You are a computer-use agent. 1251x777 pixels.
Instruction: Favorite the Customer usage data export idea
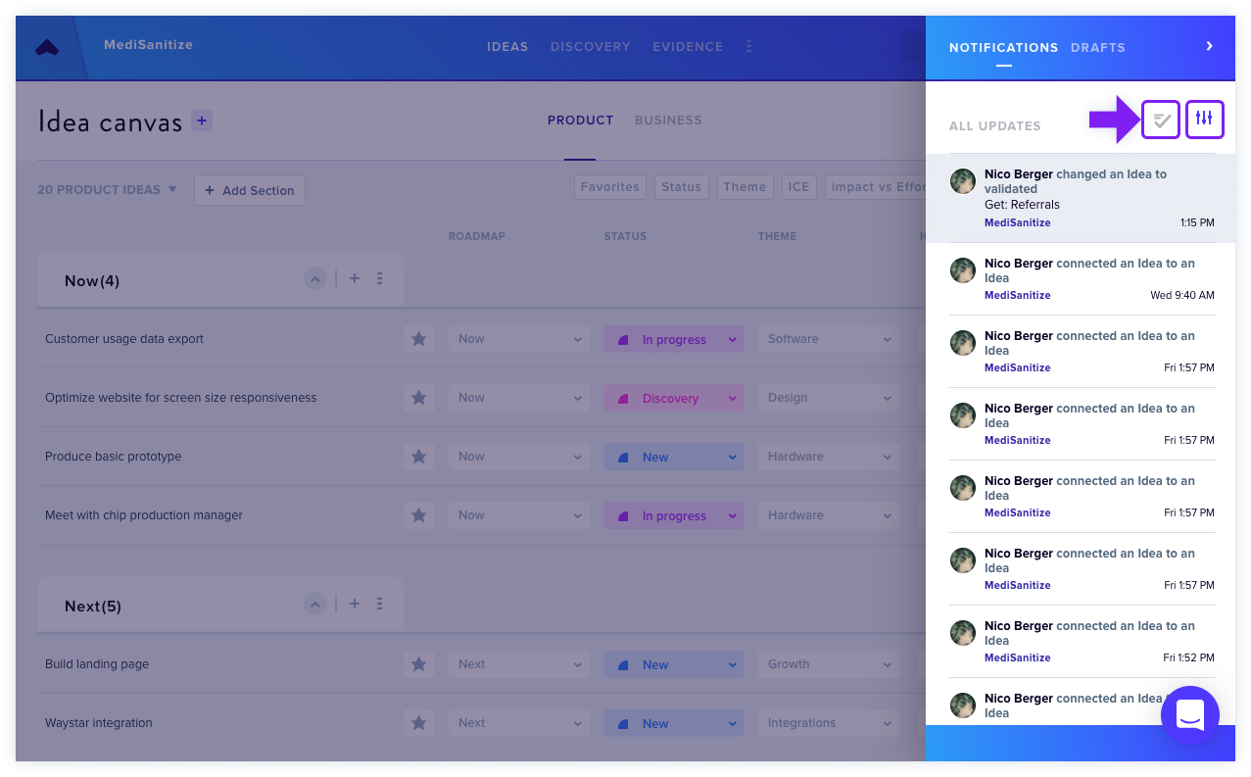click(x=419, y=339)
